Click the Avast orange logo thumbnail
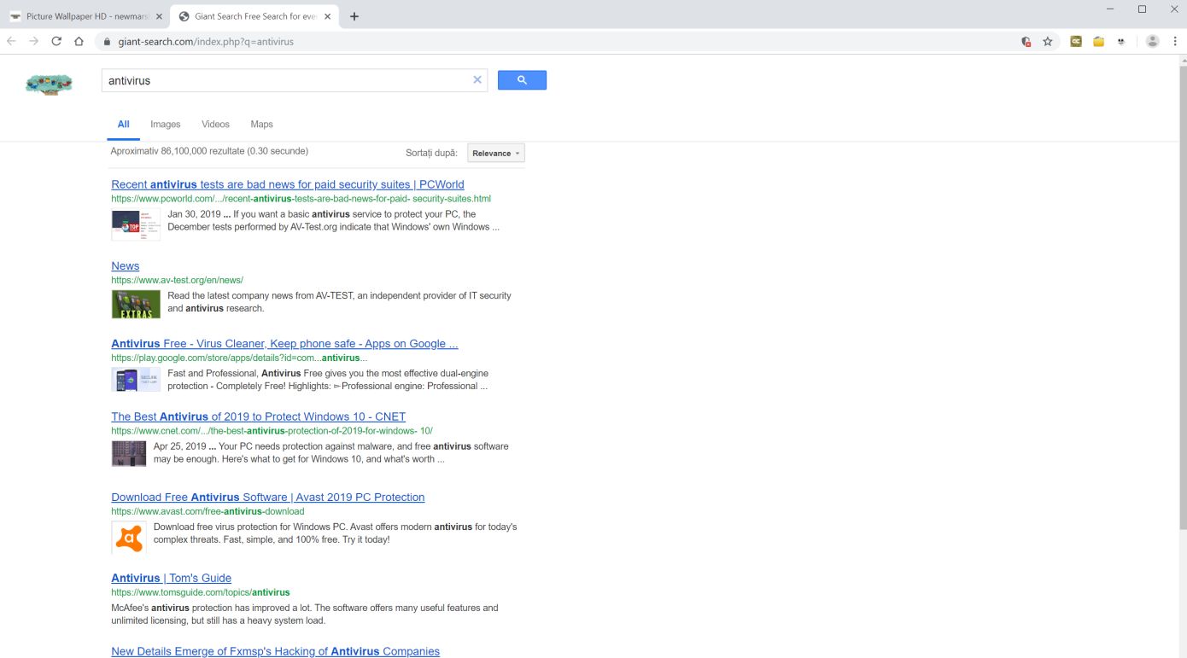 click(x=129, y=539)
